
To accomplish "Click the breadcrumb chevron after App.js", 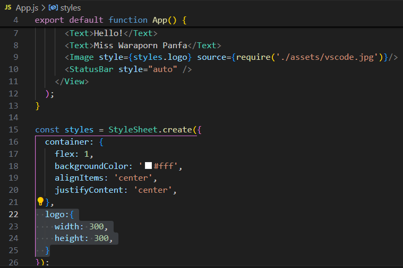I will coord(43,8).
